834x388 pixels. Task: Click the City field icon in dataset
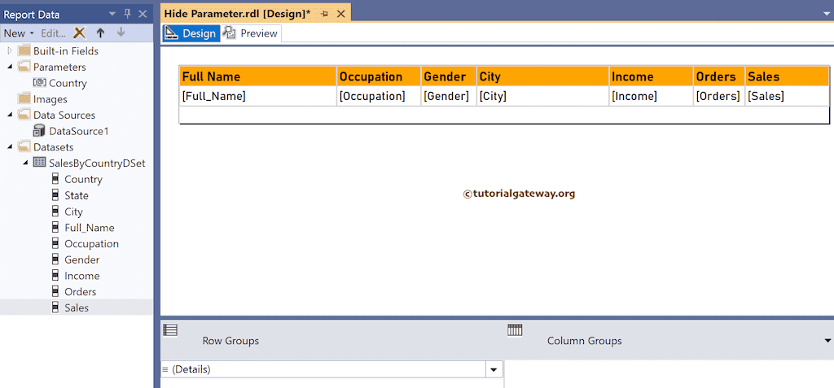point(55,211)
